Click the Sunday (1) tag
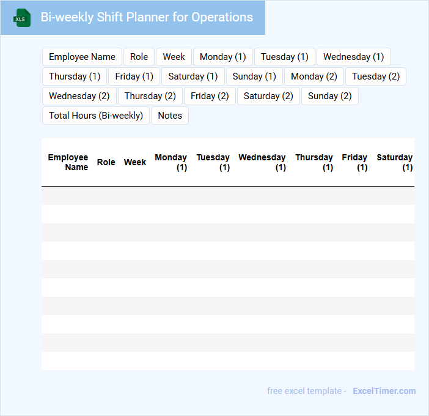429x416 pixels. (x=254, y=76)
